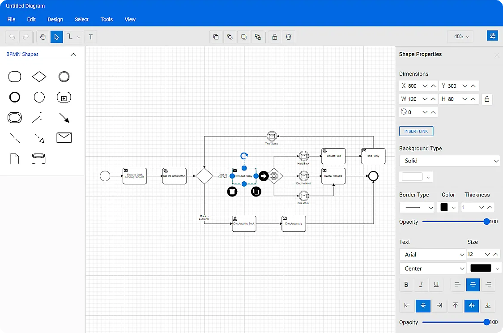Viewport: 503px width, 333px height.
Task: Select the Pan hand tool
Action: click(x=43, y=37)
